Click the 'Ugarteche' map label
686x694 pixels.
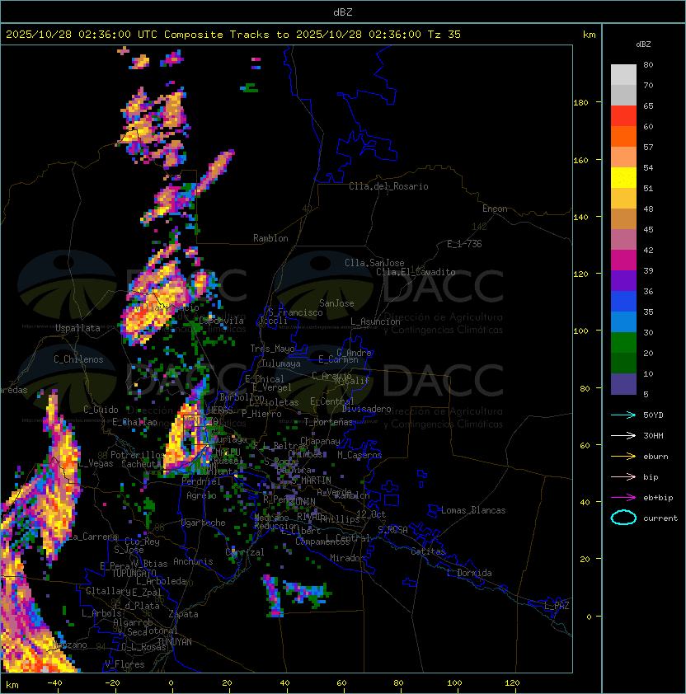click(204, 523)
